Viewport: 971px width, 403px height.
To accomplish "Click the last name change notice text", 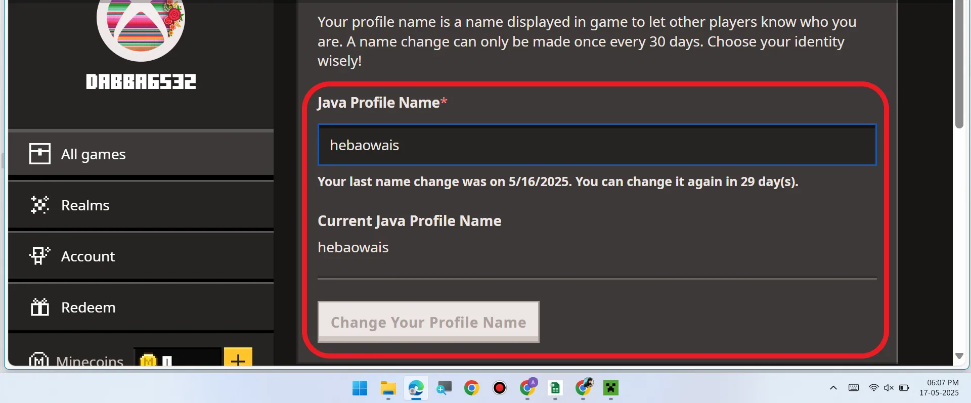I will (x=558, y=182).
